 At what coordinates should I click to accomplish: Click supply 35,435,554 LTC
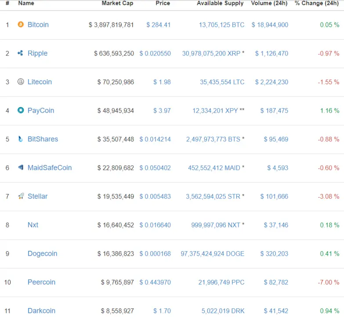pos(222,82)
